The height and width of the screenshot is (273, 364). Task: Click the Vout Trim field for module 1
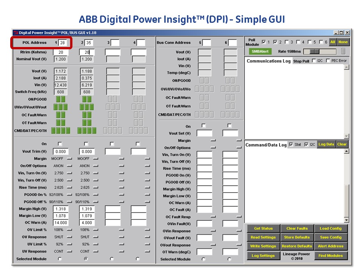point(61,152)
